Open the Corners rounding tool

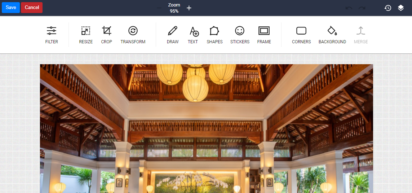point(301,35)
